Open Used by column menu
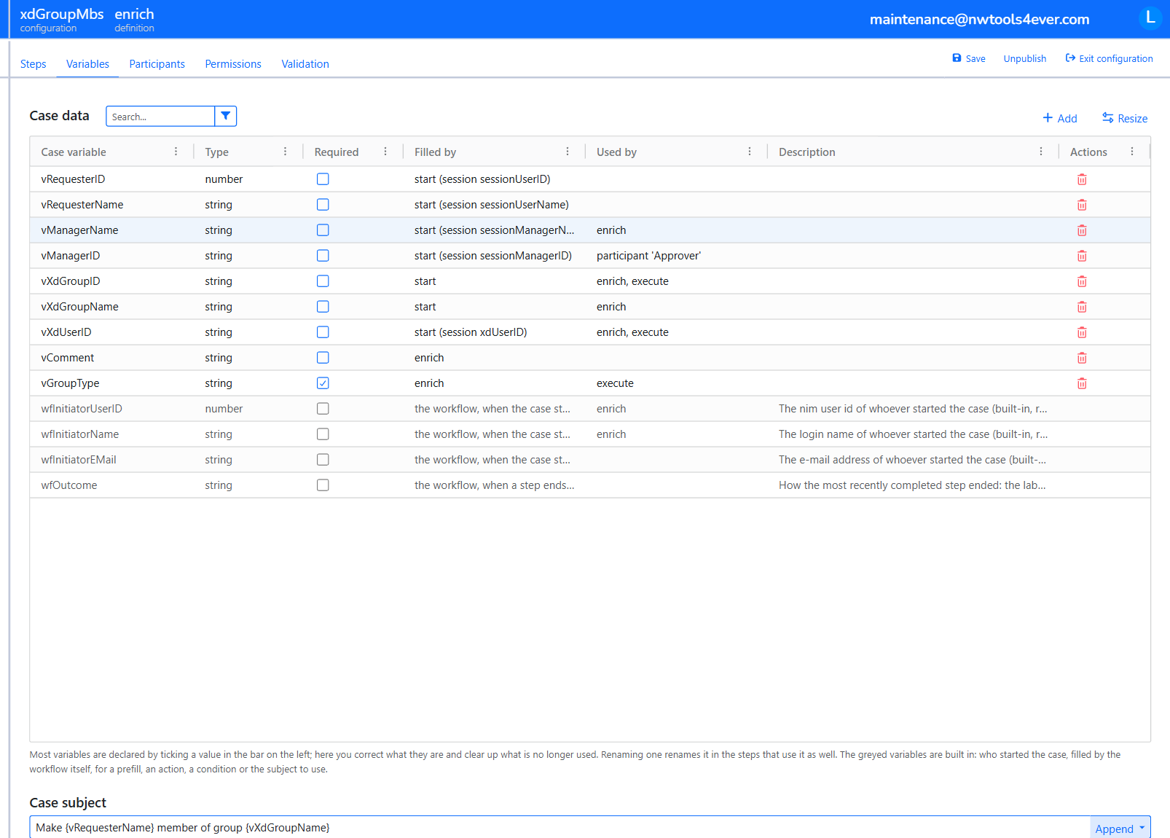Screen dimensions: 1170x838 750,152
